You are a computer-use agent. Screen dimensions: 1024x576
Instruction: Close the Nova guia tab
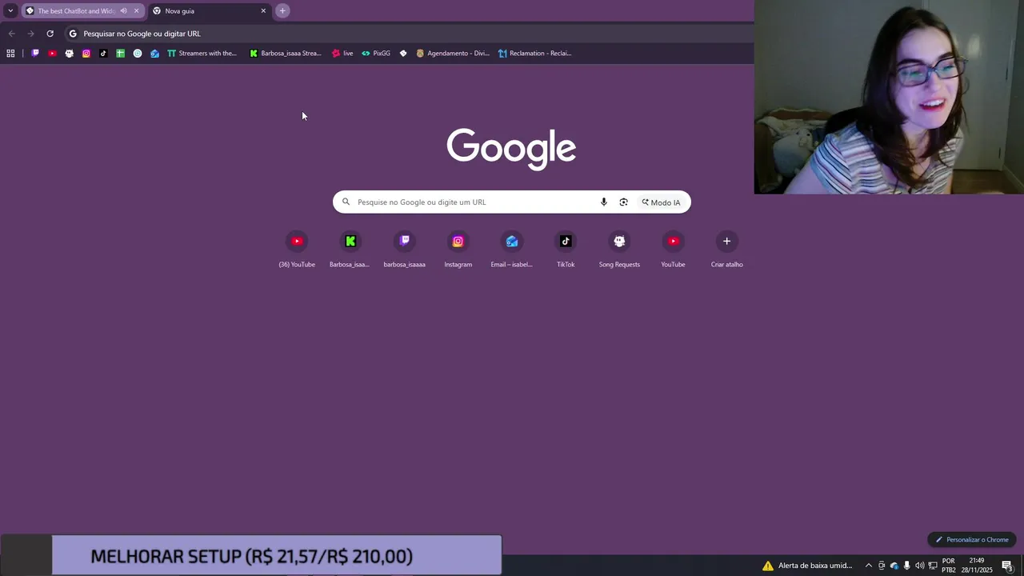(263, 11)
